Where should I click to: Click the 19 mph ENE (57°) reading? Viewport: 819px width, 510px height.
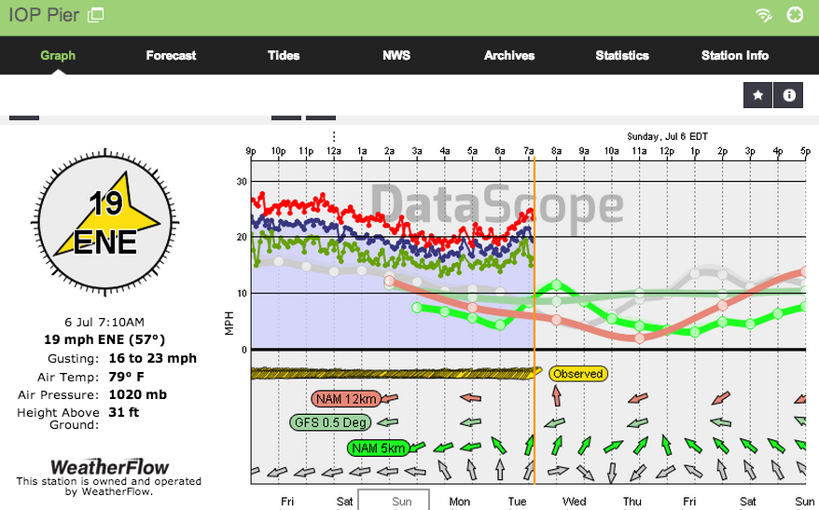[104, 339]
